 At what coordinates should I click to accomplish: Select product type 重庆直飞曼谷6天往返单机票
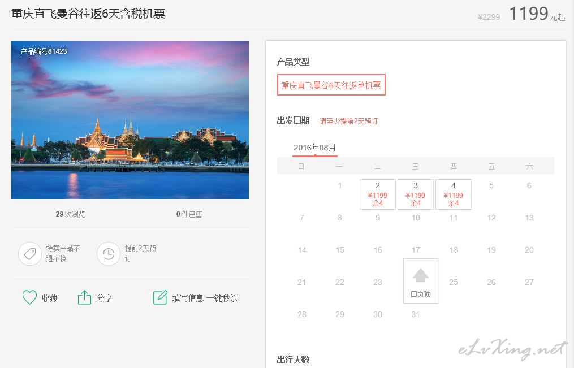[331, 85]
